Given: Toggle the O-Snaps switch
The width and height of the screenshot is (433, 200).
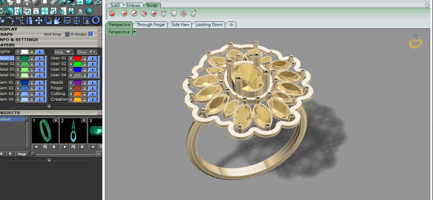Looking at the screenshot, I should click(x=91, y=34).
